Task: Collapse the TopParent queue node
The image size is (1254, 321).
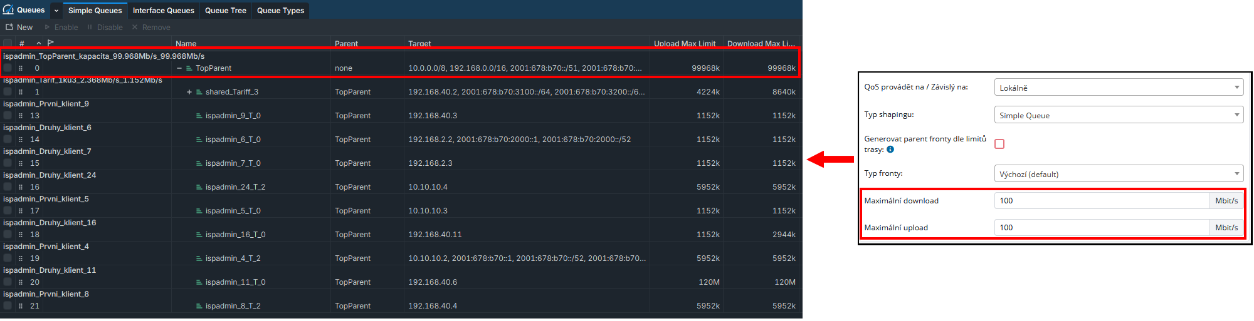Action: (x=179, y=68)
